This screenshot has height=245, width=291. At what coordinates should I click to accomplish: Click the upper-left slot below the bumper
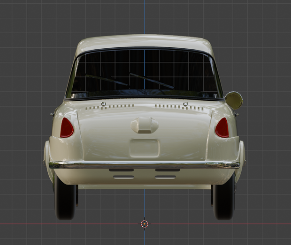point(122,170)
